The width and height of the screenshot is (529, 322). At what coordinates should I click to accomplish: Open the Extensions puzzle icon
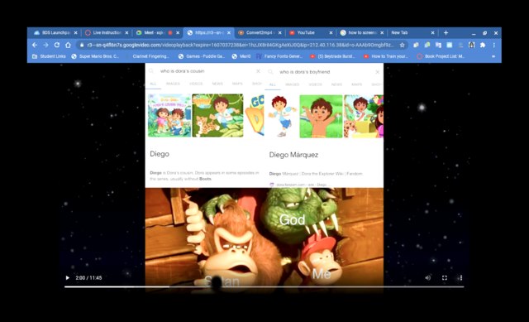point(483,45)
